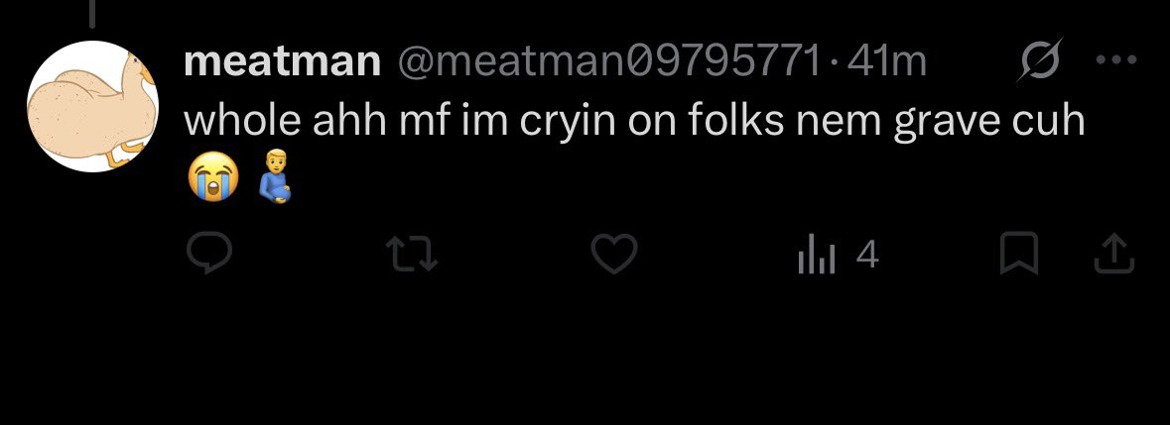Open meatman's duck profile picture
The width and height of the screenshot is (1170, 425).
click(92, 106)
